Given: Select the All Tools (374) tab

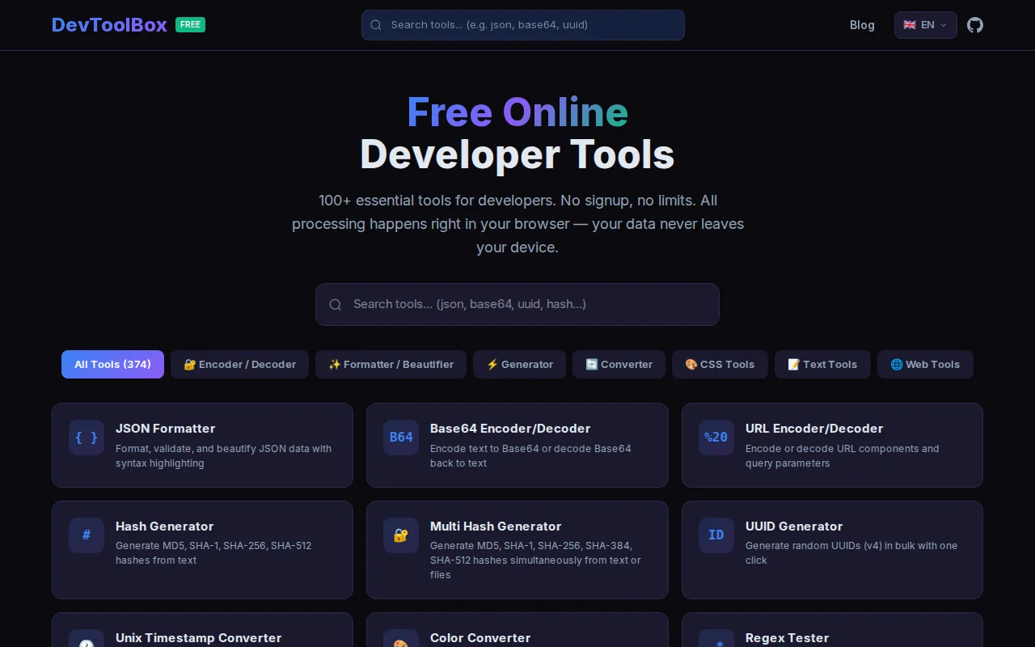Looking at the screenshot, I should pyautogui.click(x=112, y=365).
